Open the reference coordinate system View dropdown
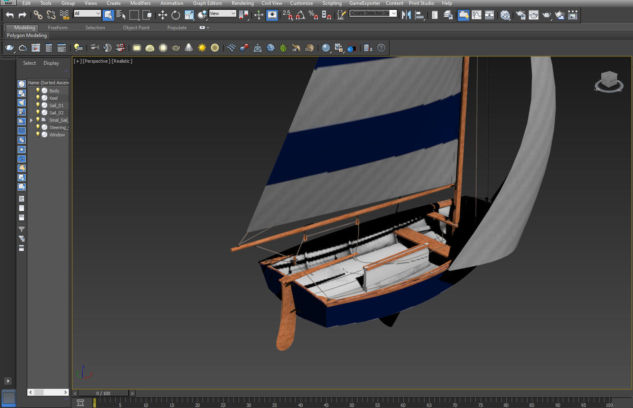633x408 pixels. tap(222, 13)
